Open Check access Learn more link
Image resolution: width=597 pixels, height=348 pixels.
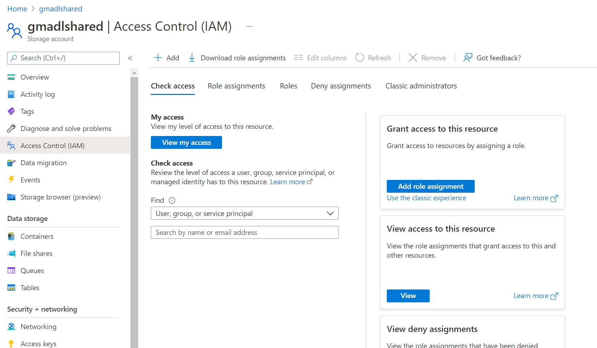click(288, 182)
